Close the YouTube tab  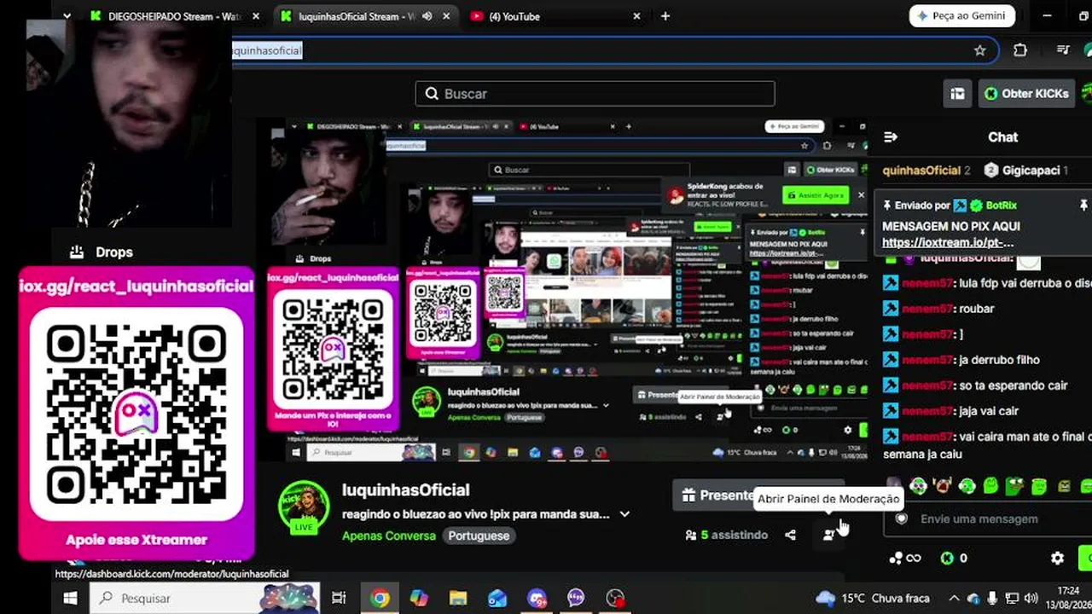(636, 16)
